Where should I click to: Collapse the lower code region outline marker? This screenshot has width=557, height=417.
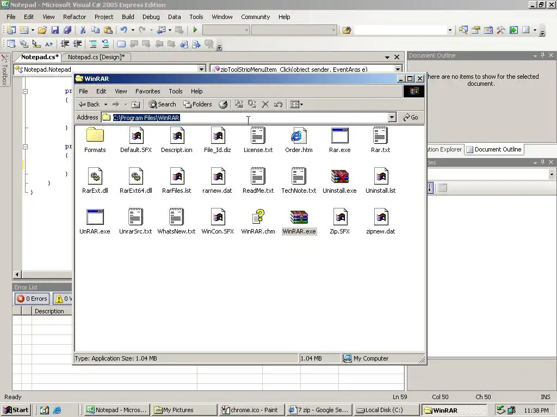(25, 147)
